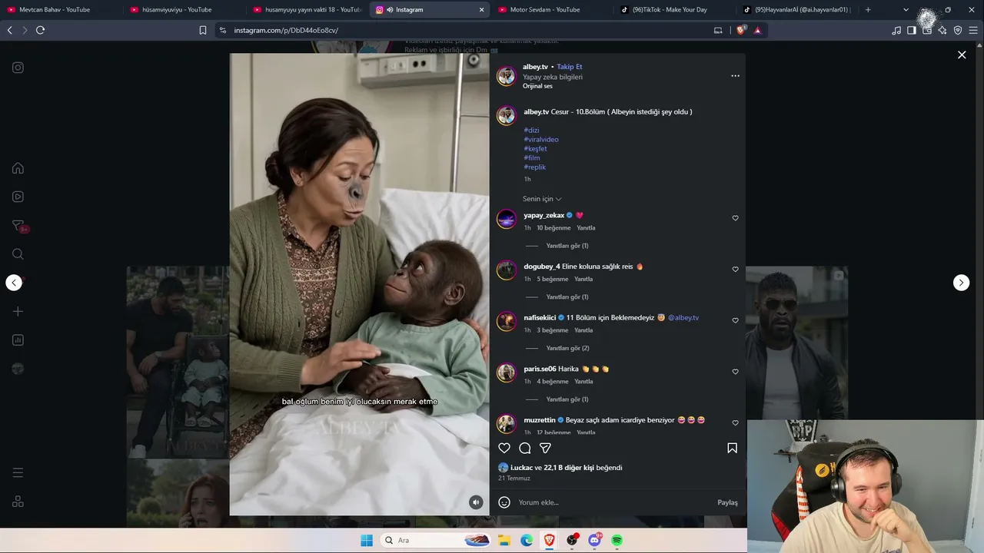Click the Instagram logo in the sidebar
Image resolution: width=984 pixels, height=553 pixels.
18,68
